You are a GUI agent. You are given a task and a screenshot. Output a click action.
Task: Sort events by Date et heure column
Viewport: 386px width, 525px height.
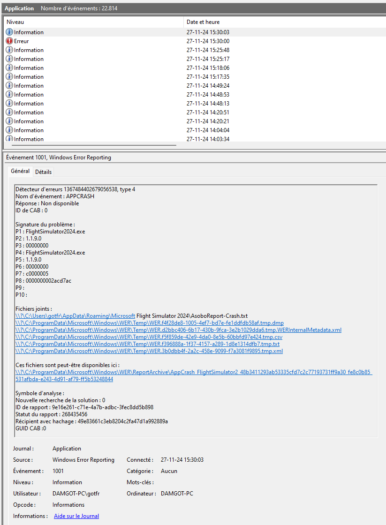click(203, 22)
